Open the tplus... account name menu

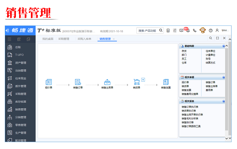[x=225, y=30]
